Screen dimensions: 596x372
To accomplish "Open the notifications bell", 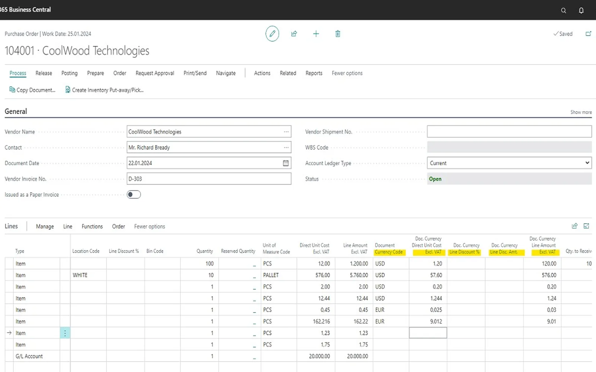I will tap(581, 10).
